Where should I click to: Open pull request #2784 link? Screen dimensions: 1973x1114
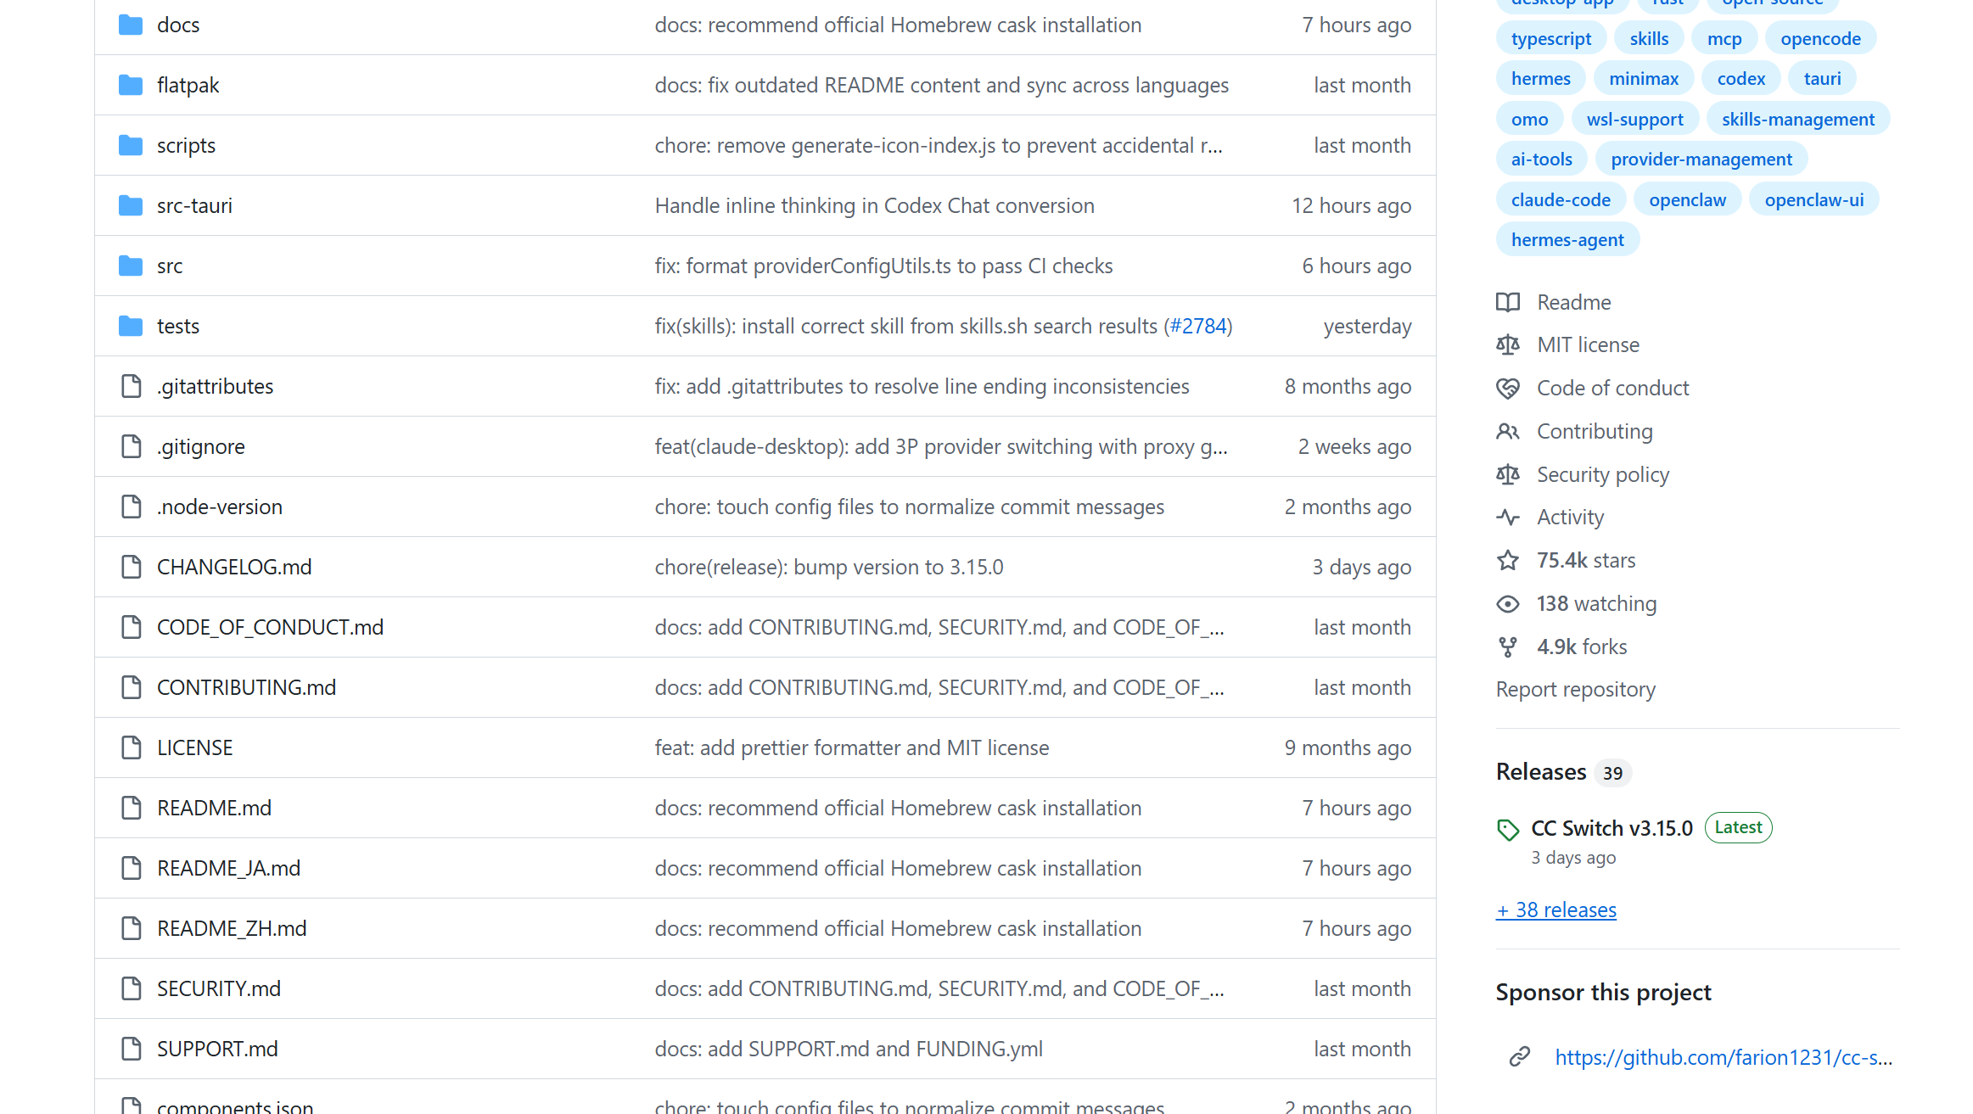coord(1198,326)
